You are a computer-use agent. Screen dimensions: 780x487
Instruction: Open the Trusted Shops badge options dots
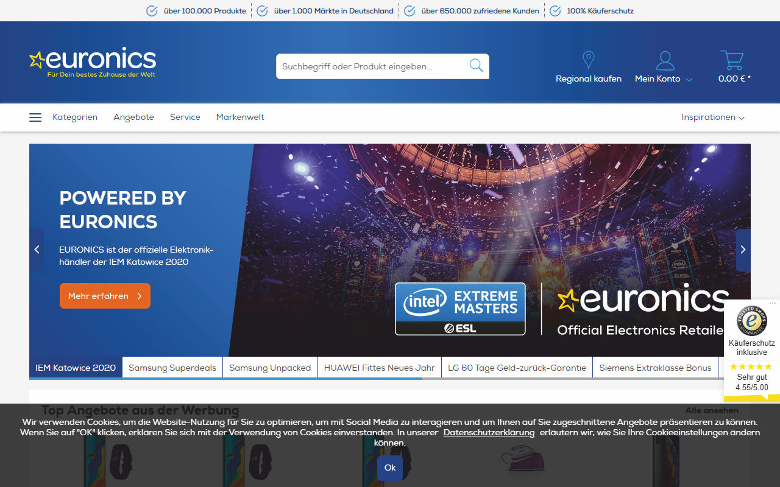pos(773,303)
